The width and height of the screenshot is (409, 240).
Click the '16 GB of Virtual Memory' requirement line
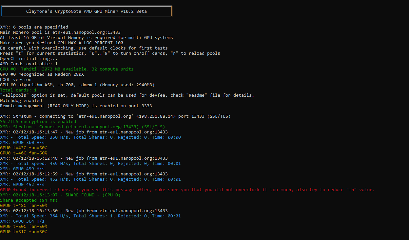click(87, 38)
